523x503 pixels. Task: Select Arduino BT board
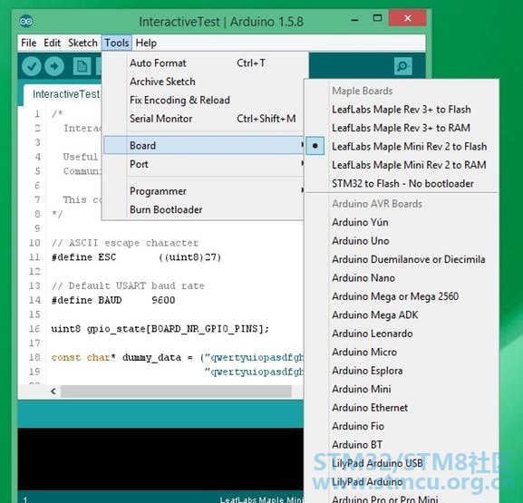[402, 445]
